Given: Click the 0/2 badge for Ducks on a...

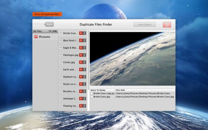Looking at the screenshot, I should tap(83, 84).
